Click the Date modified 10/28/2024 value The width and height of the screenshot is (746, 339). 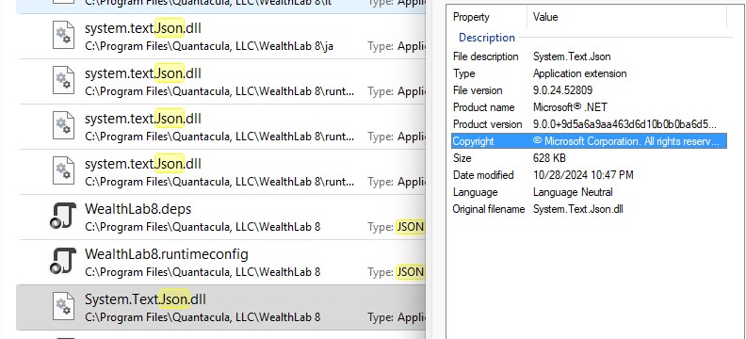point(583,175)
